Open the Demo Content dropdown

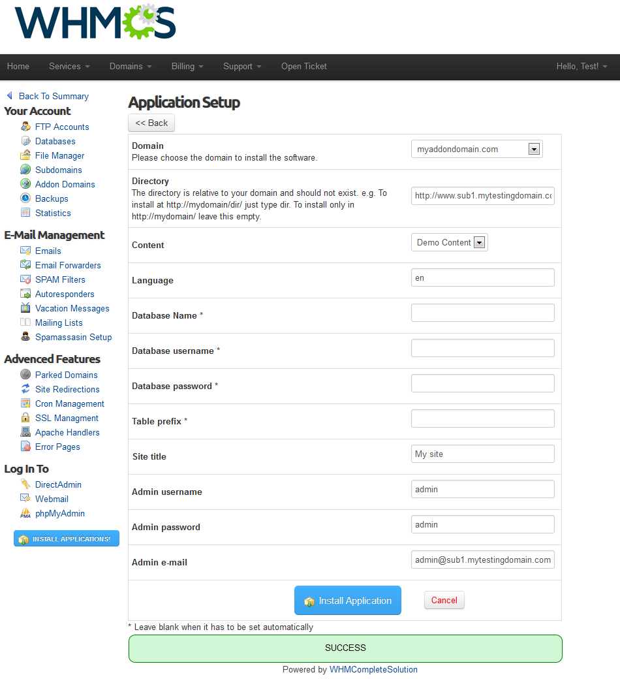450,243
